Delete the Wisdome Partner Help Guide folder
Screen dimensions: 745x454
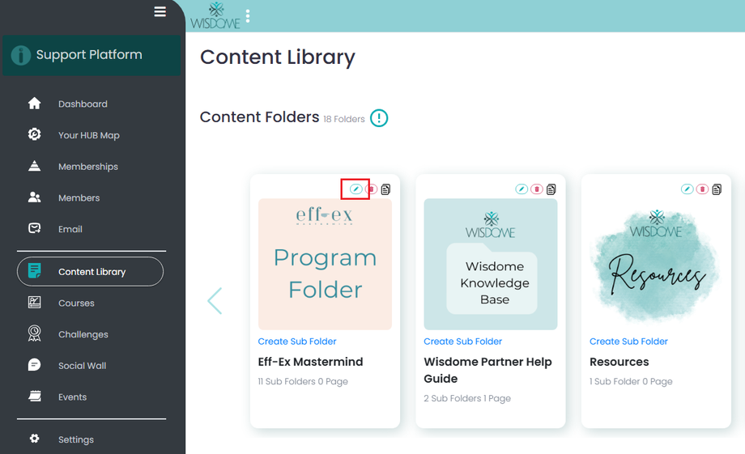pyautogui.click(x=537, y=189)
